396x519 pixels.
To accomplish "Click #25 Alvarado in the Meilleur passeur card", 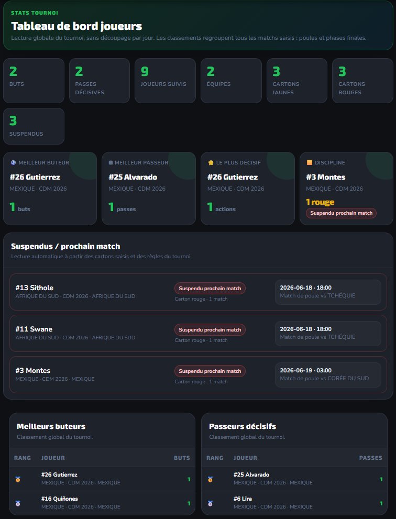I will tap(133, 177).
